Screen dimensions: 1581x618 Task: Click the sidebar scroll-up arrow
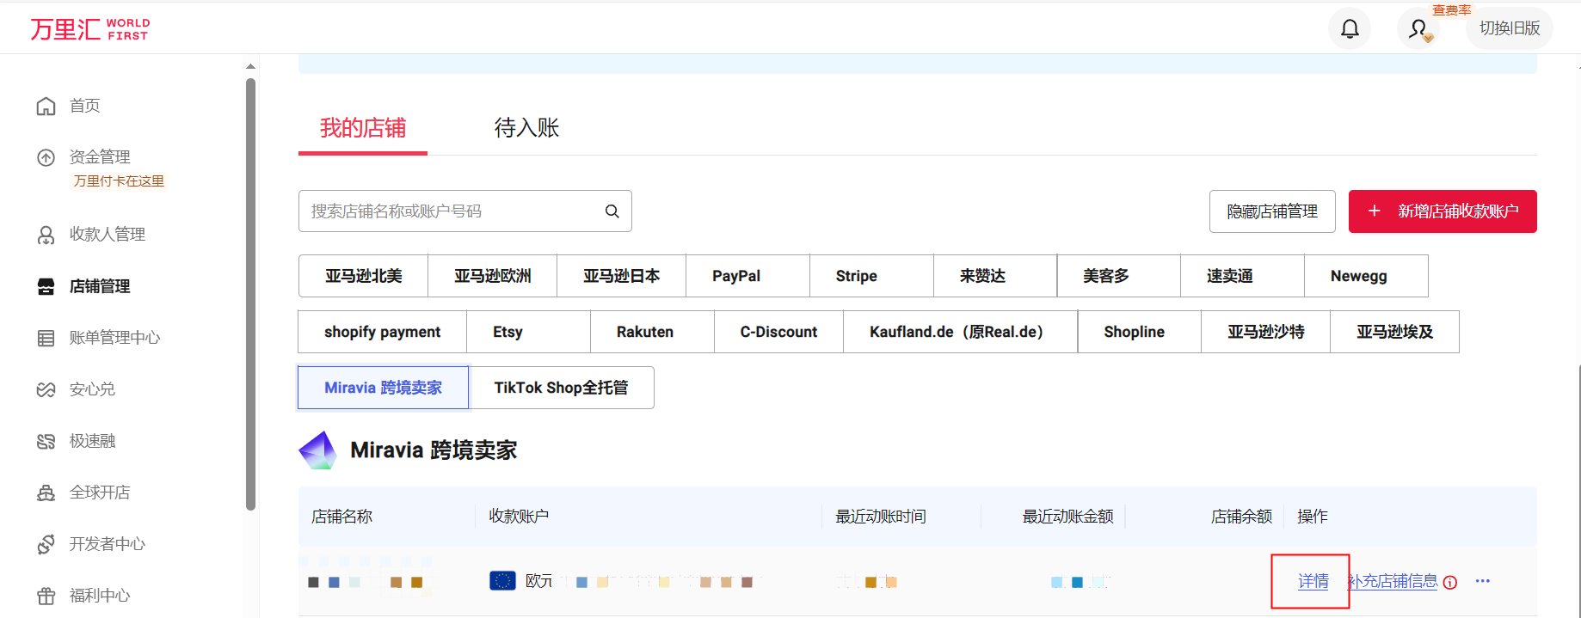coord(250,66)
